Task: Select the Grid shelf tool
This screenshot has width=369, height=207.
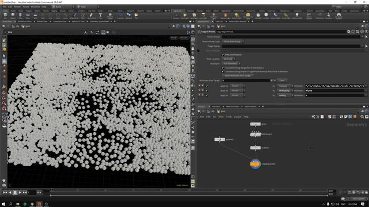Action: (x=35, y=16)
